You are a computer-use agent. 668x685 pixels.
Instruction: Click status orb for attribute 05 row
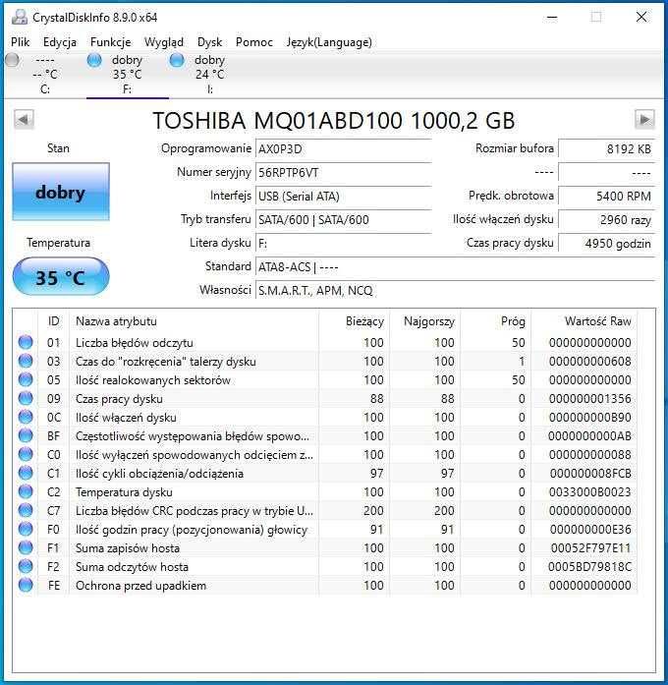pos(26,379)
